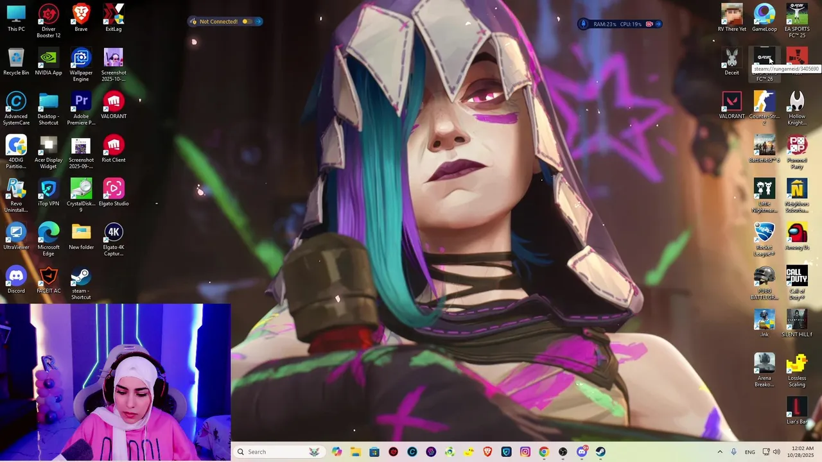822x462 pixels.
Task: Click the microphone tray icon
Action: [734, 452]
